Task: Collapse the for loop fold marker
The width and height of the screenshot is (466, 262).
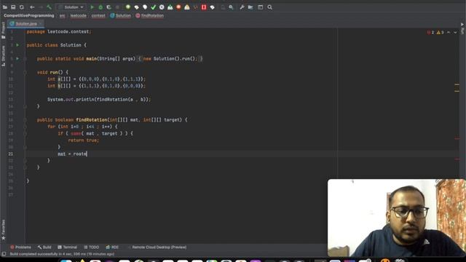Action: (x=25, y=127)
